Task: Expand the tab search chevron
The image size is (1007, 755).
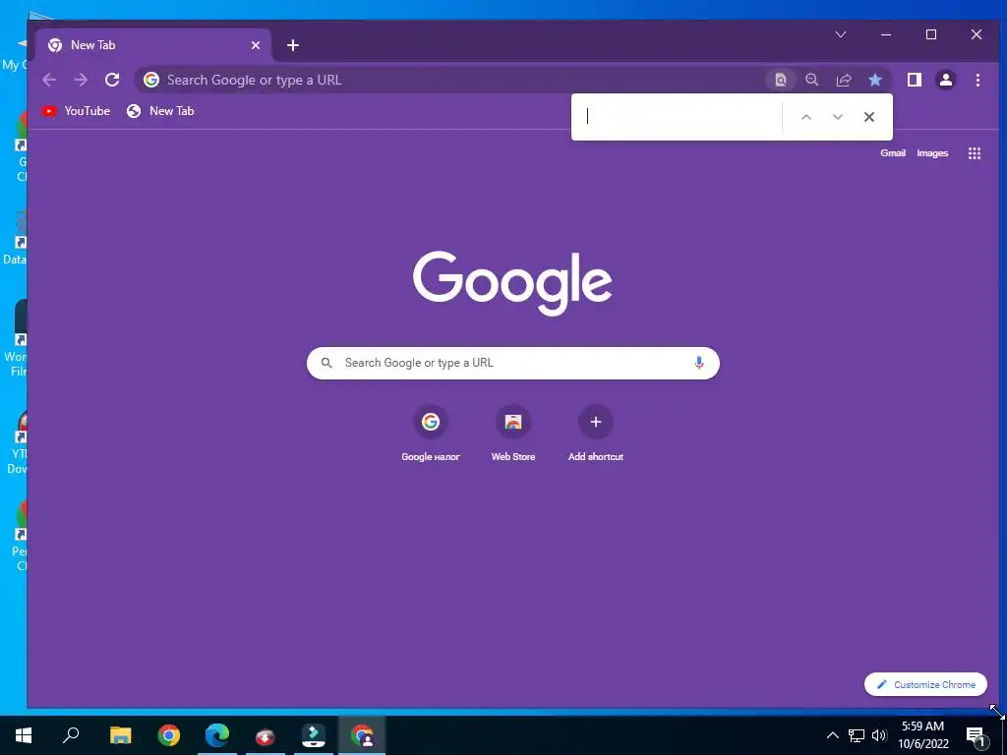Action: point(841,34)
